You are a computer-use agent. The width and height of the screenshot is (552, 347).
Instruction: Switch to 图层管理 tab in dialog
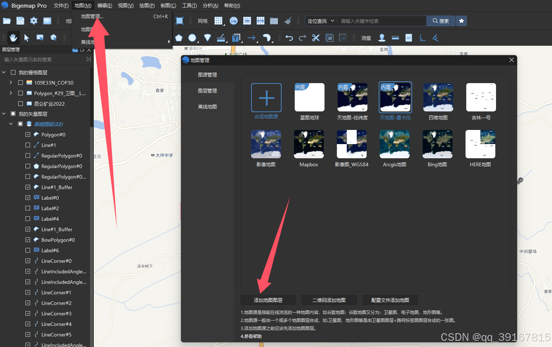[x=207, y=91]
